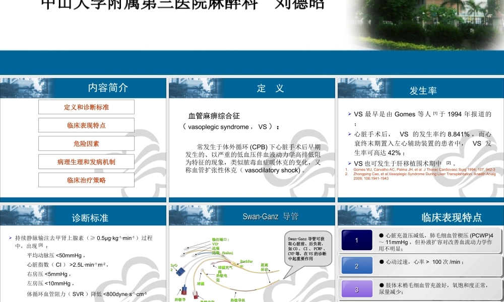Click the photo thumbnail in the top-right header
Screen dimensions: 504x302
pyautogui.click(x=423, y=23)
